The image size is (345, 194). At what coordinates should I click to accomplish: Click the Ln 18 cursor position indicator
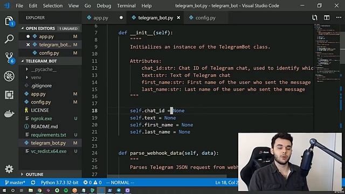point(226,183)
